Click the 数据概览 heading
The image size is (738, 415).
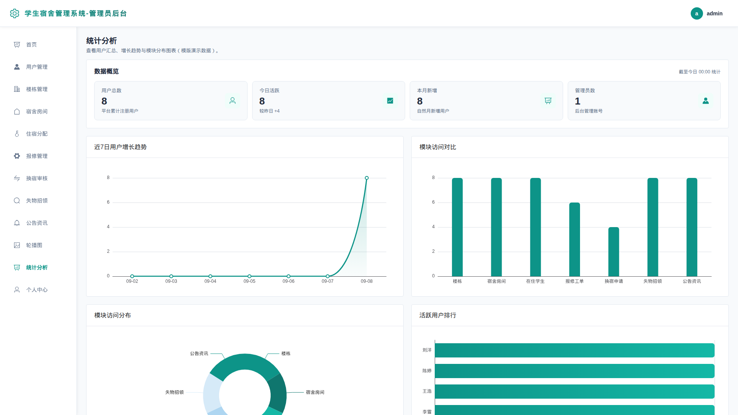(x=106, y=71)
